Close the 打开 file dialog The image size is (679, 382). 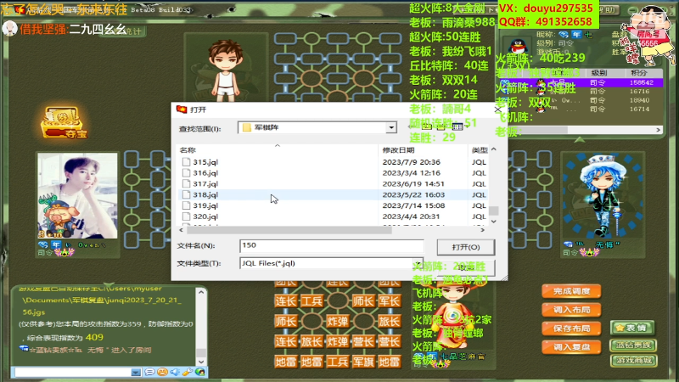pos(498,110)
